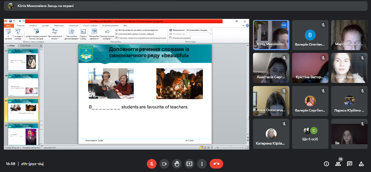Fit slide to window icon
This screenshot has width=371, height=172.
click(x=247, y=147)
